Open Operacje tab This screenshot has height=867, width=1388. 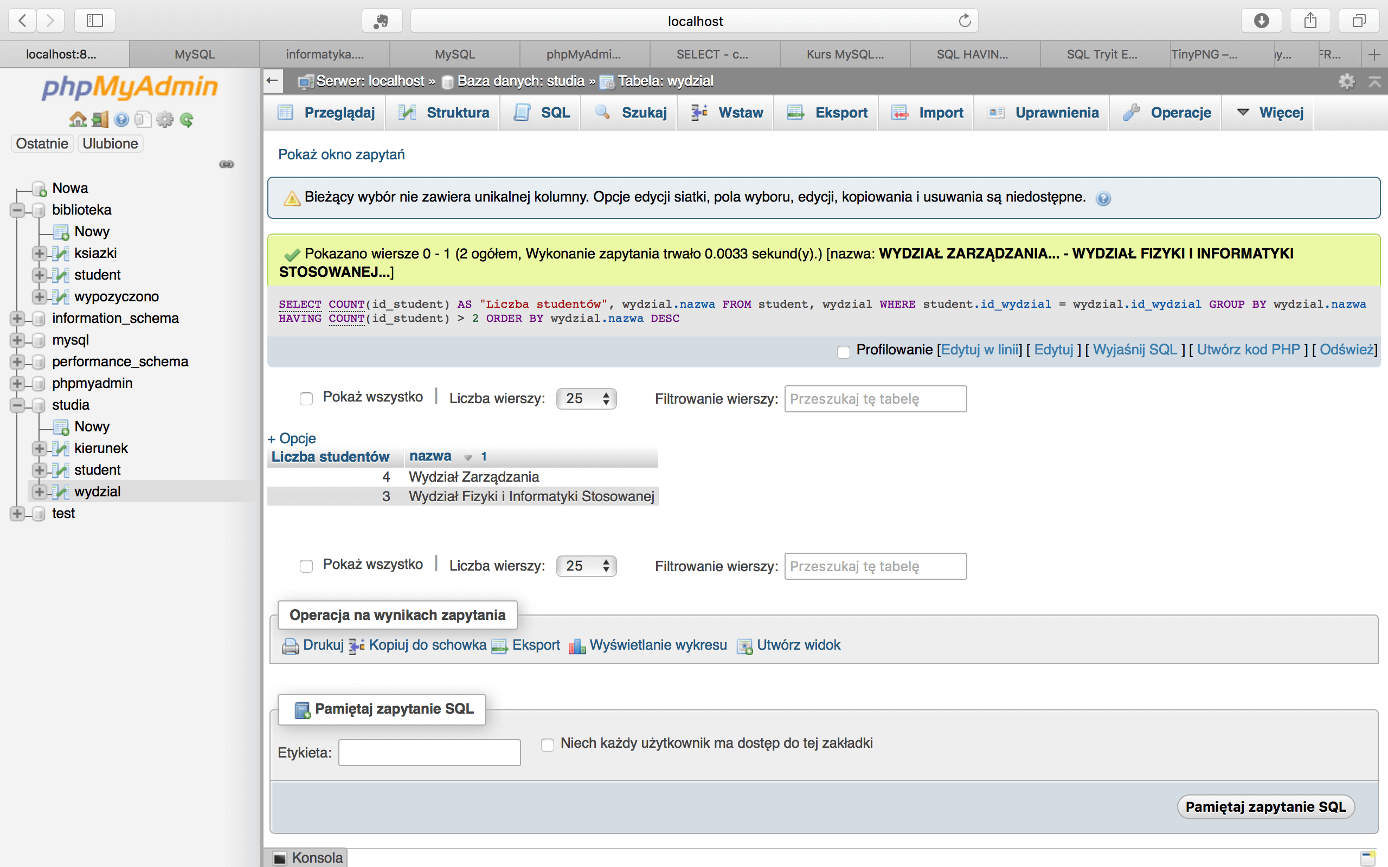point(1167,112)
